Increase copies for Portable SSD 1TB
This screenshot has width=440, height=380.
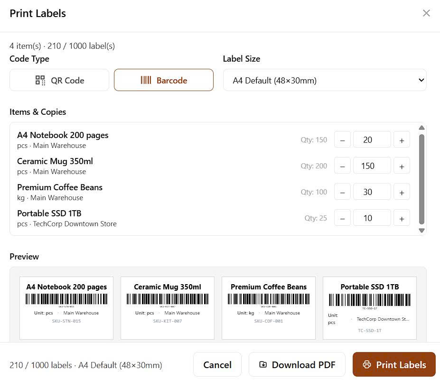pos(402,218)
